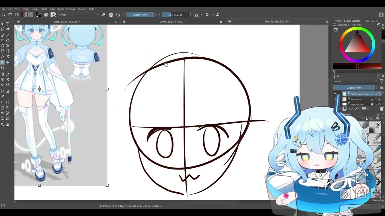
Task: Adjust layer Opacity 100% slider
Action: [354, 88]
